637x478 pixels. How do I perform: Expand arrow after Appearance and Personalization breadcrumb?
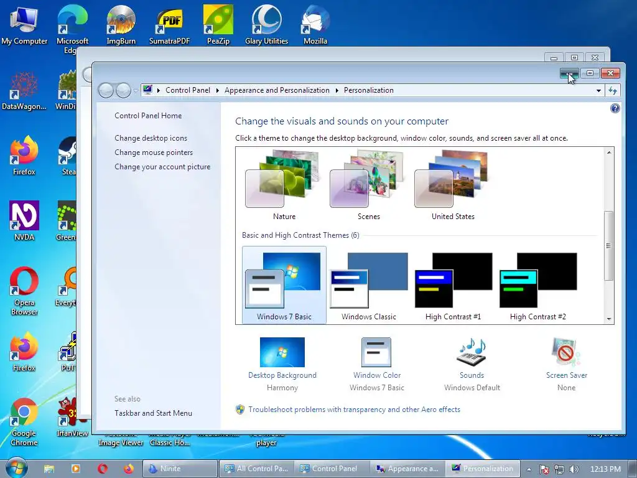[337, 90]
